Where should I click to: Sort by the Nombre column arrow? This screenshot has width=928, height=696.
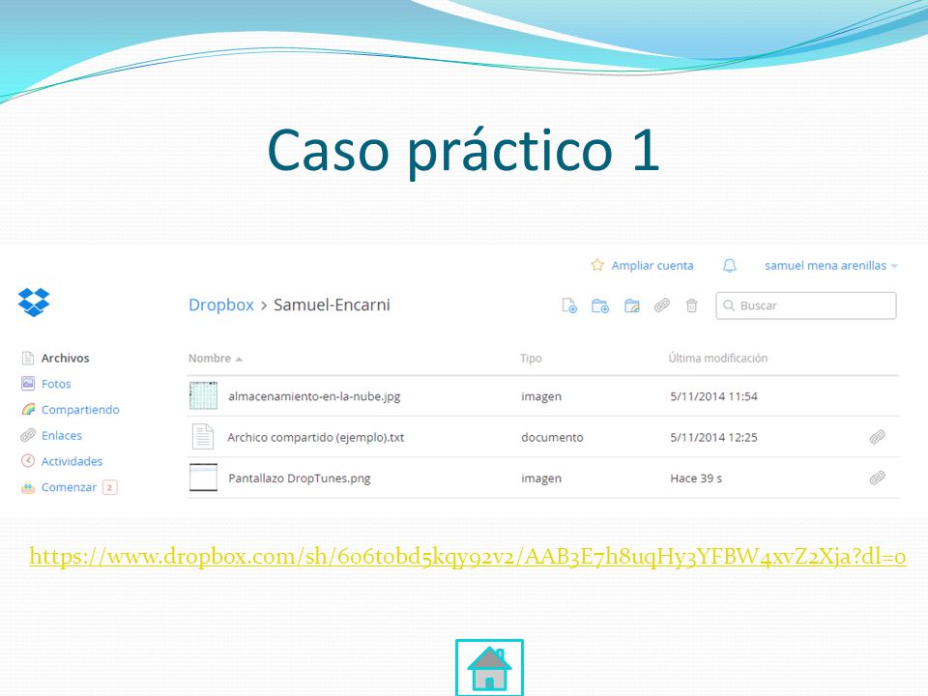click(239, 360)
